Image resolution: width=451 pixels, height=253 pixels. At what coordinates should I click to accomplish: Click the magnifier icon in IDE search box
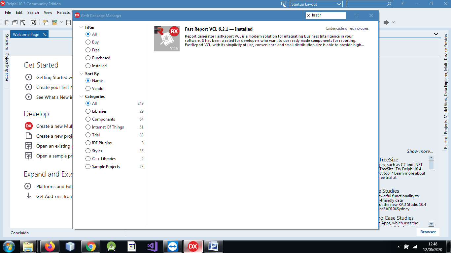[389, 4]
